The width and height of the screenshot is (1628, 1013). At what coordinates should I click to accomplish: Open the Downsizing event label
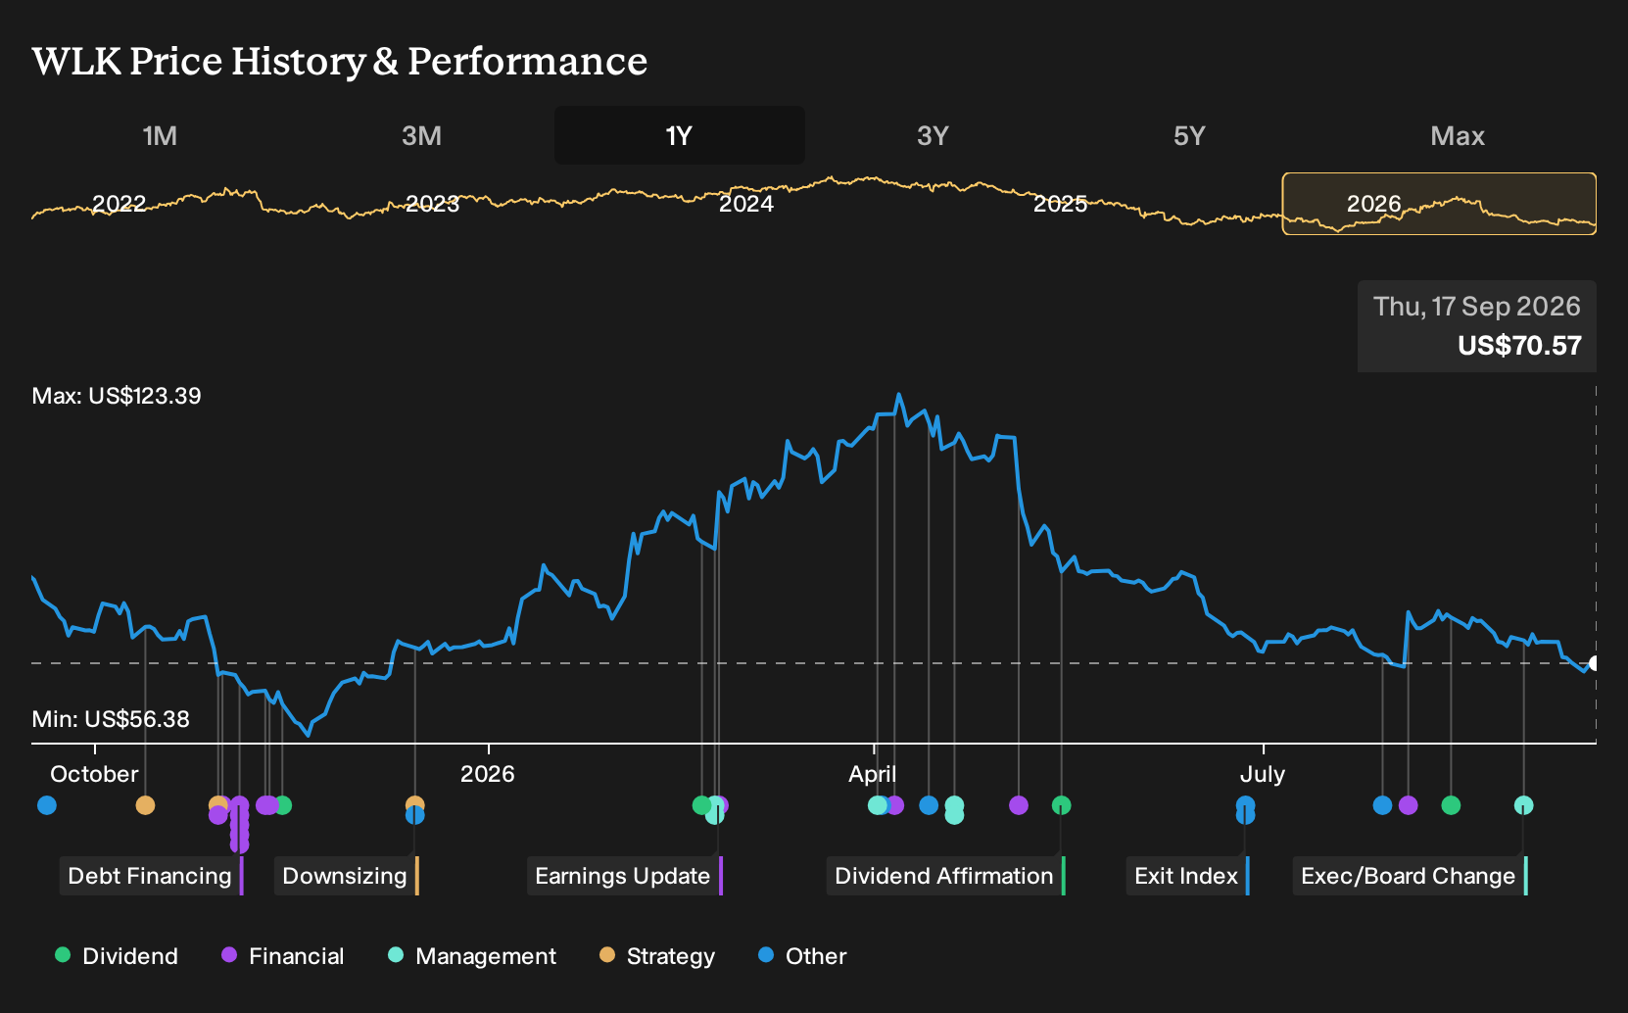tap(346, 876)
